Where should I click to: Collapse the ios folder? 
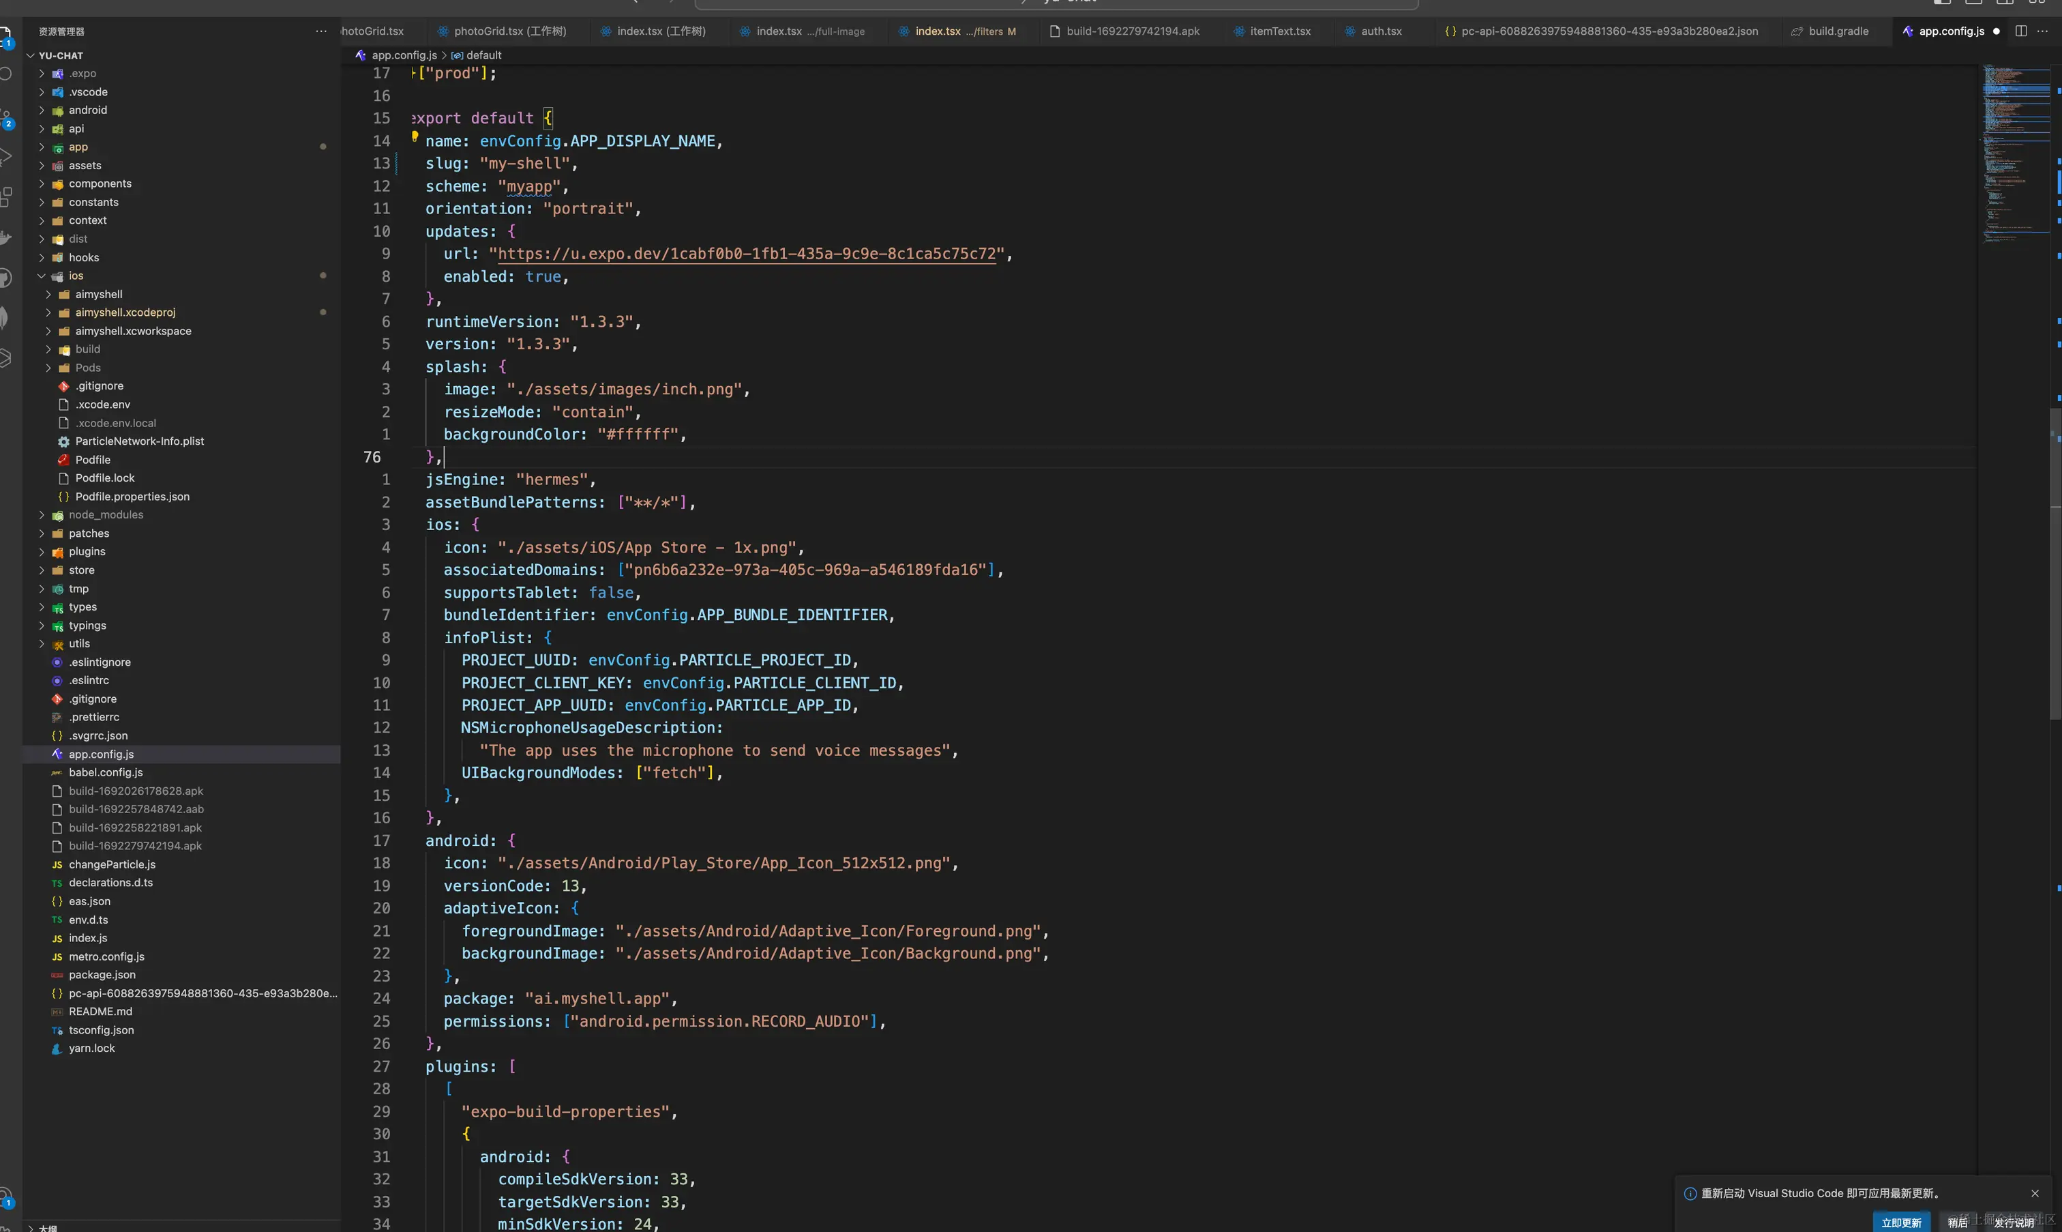[42, 276]
